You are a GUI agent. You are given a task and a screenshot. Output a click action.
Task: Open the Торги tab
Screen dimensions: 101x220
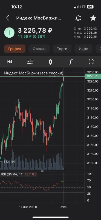(62, 49)
